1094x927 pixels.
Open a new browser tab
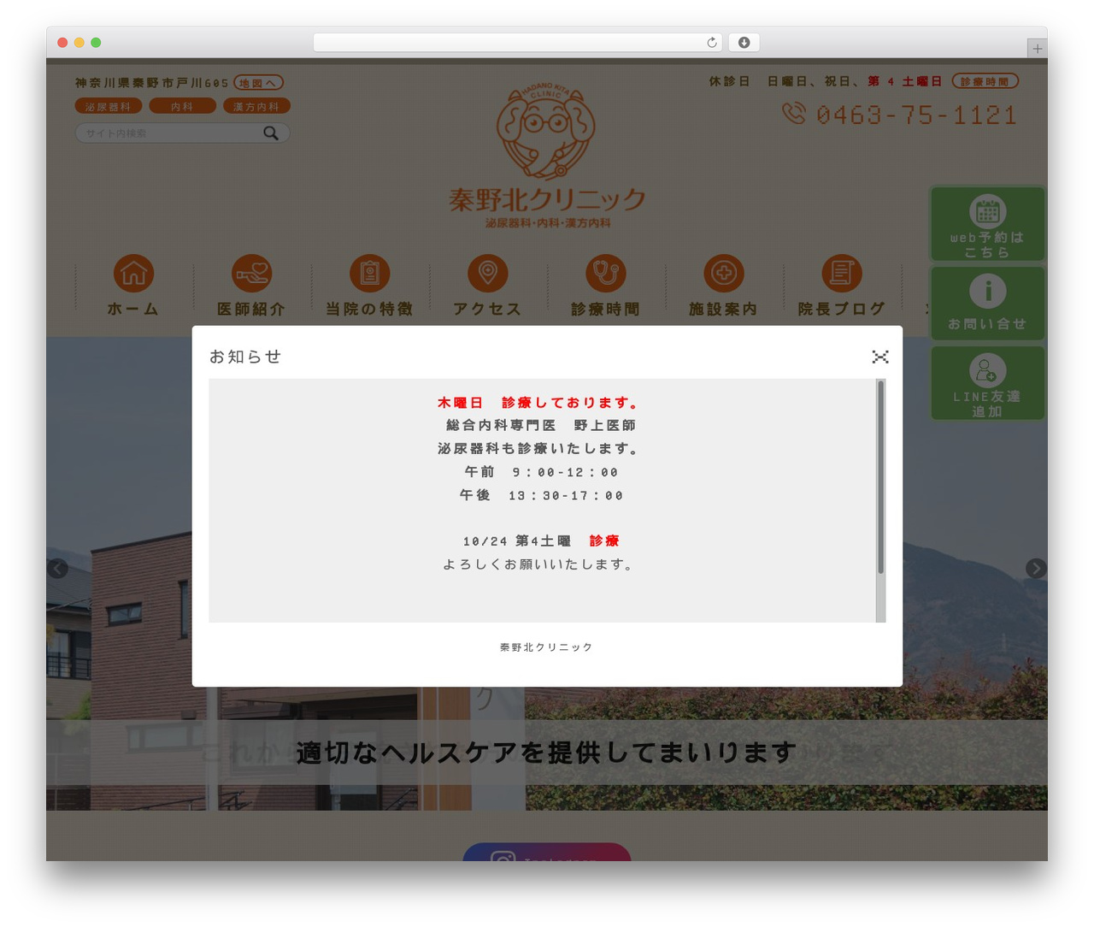pyautogui.click(x=1037, y=49)
